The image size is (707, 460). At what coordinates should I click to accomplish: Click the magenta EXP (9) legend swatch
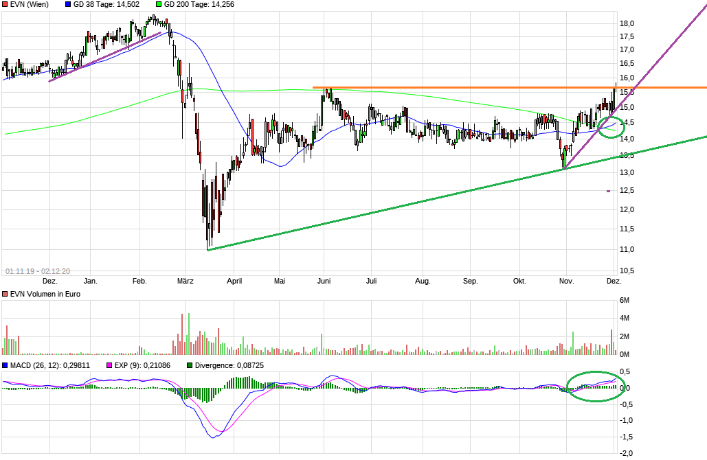(109, 365)
